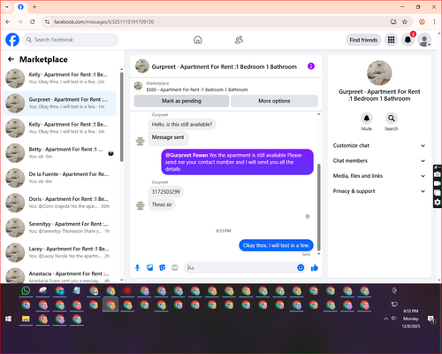Open the browser tab search dropdown arrow

7,7
